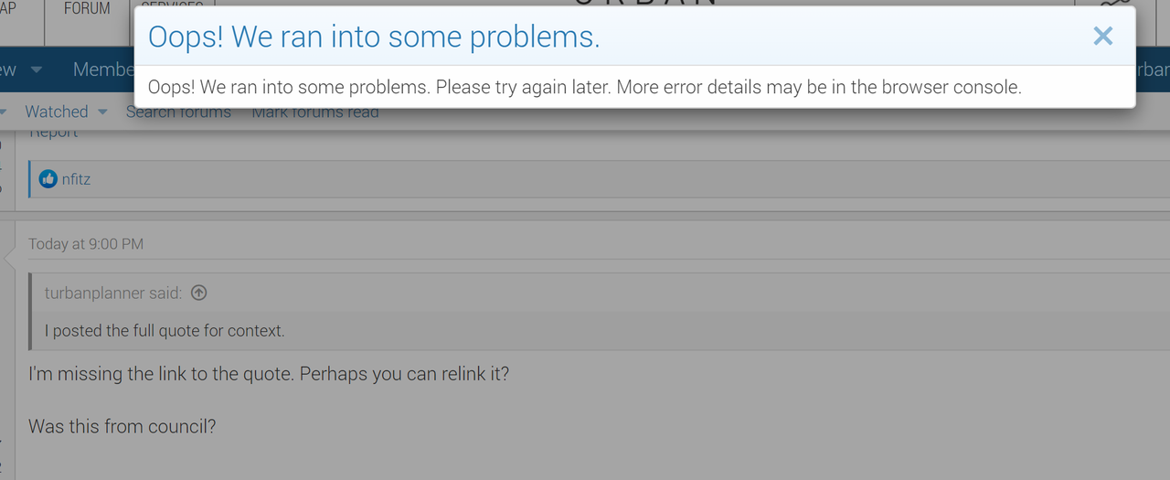Screen dimensions: 1170x480
Task: Click the 'Today at 9:00 PM' timestamp
Action: [x=86, y=244]
